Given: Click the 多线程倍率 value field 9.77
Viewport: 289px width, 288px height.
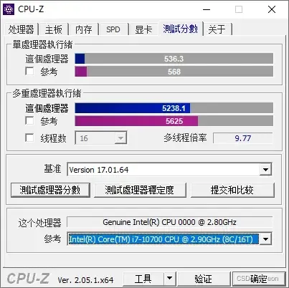Looking at the screenshot, I should point(242,138).
